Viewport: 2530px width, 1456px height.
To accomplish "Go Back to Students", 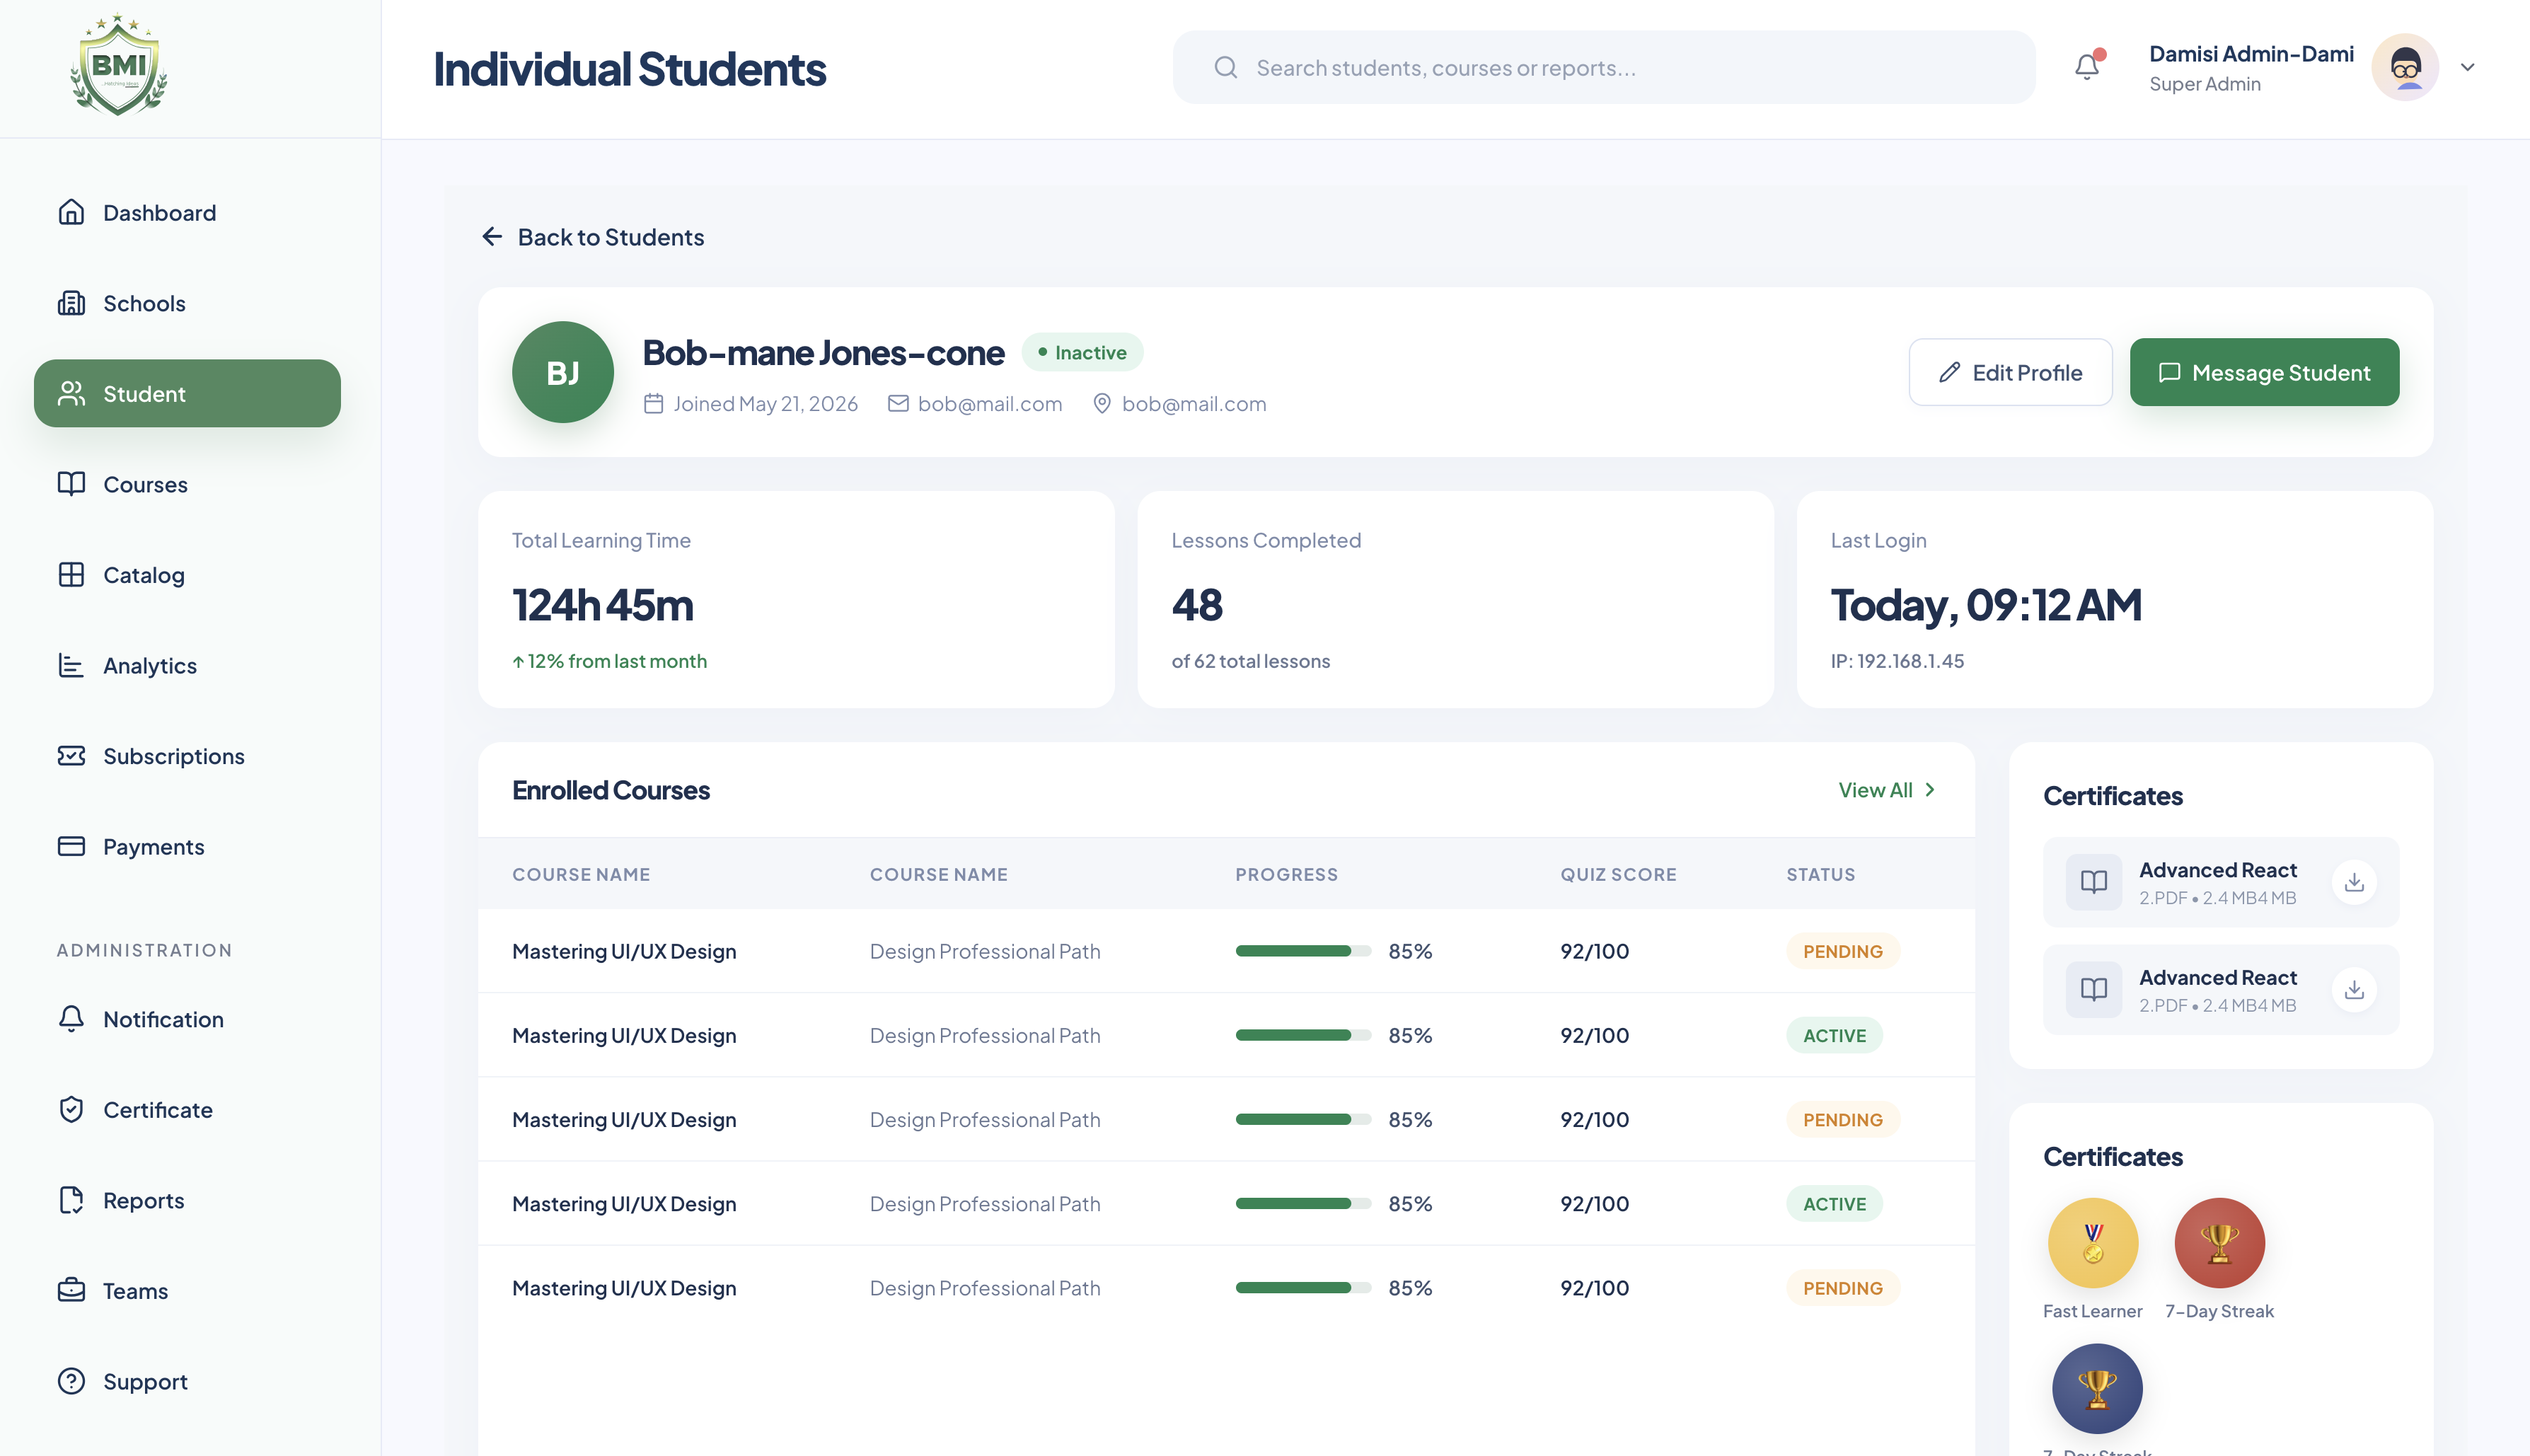I will [x=593, y=237].
